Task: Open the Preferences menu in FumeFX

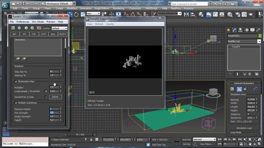Action: click(23, 22)
